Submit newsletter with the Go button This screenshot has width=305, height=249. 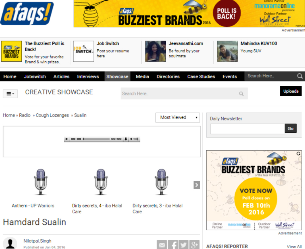pyautogui.click(x=291, y=129)
